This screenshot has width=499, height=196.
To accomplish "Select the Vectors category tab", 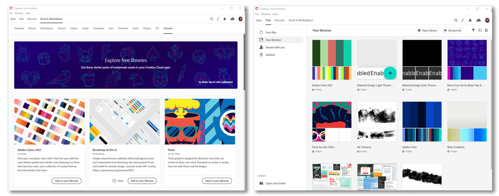I will pos(61,28).
